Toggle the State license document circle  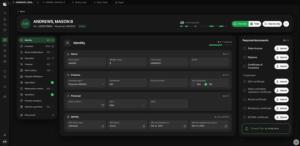[245, 49]
